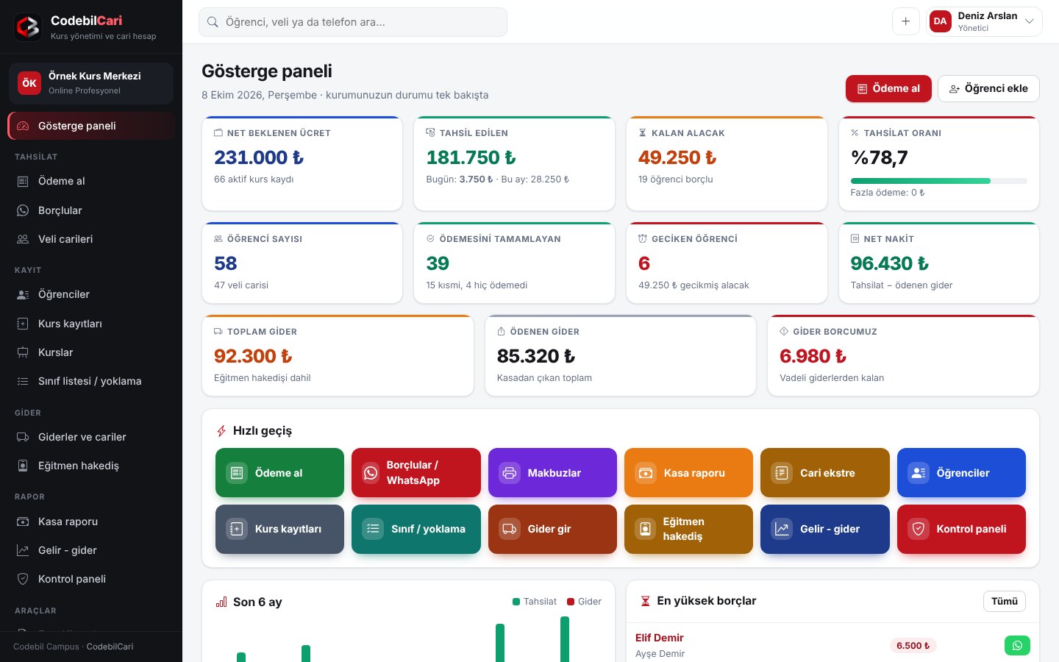Open the blue Öğrenciler quick access tile
Screen dimensions: 1059x662
961,473
